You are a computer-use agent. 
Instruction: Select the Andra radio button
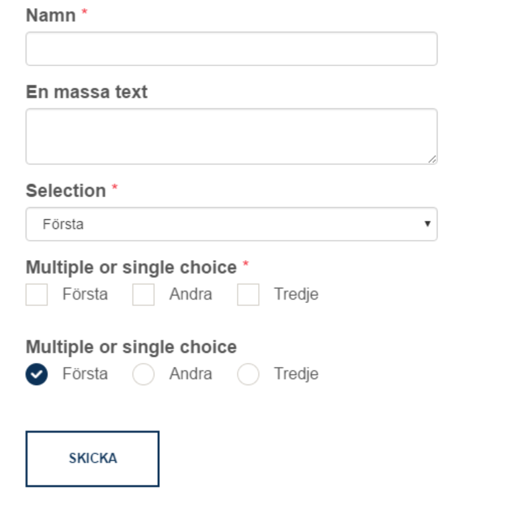pyautogui.click(x=143, y=374)
